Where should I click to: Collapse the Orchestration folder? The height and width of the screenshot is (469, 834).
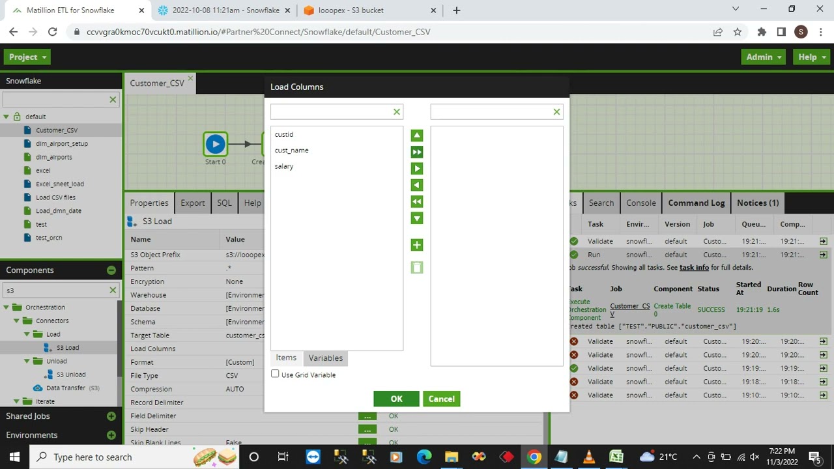point(7,307)
